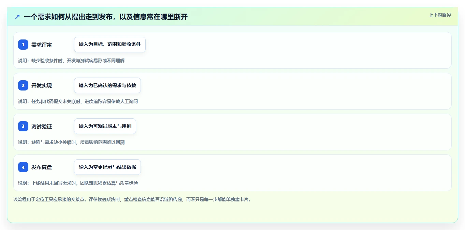Click step badge 1 next to 需求评审
Screen dimensions: 465x230
23,45
